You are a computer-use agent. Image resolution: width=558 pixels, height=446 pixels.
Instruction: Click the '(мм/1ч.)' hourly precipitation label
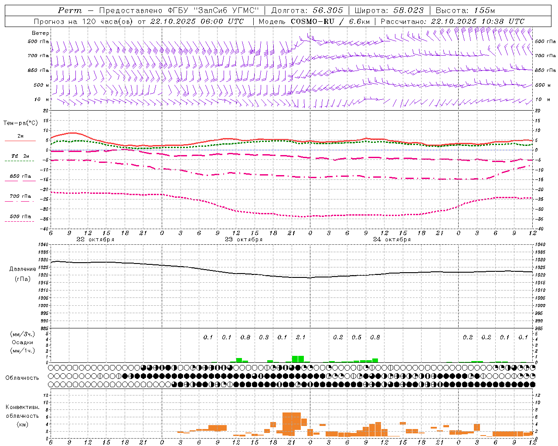22,351
